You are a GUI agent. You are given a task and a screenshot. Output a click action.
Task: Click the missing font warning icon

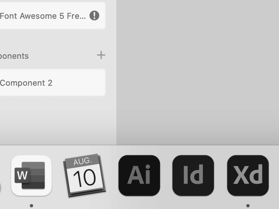(x=94, y=16)
